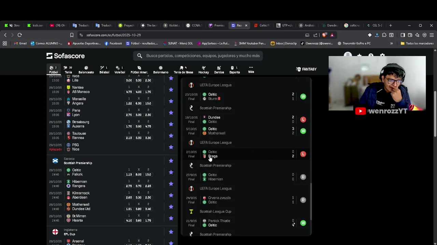Click the Brave shield icon

(x=324, y=35)
